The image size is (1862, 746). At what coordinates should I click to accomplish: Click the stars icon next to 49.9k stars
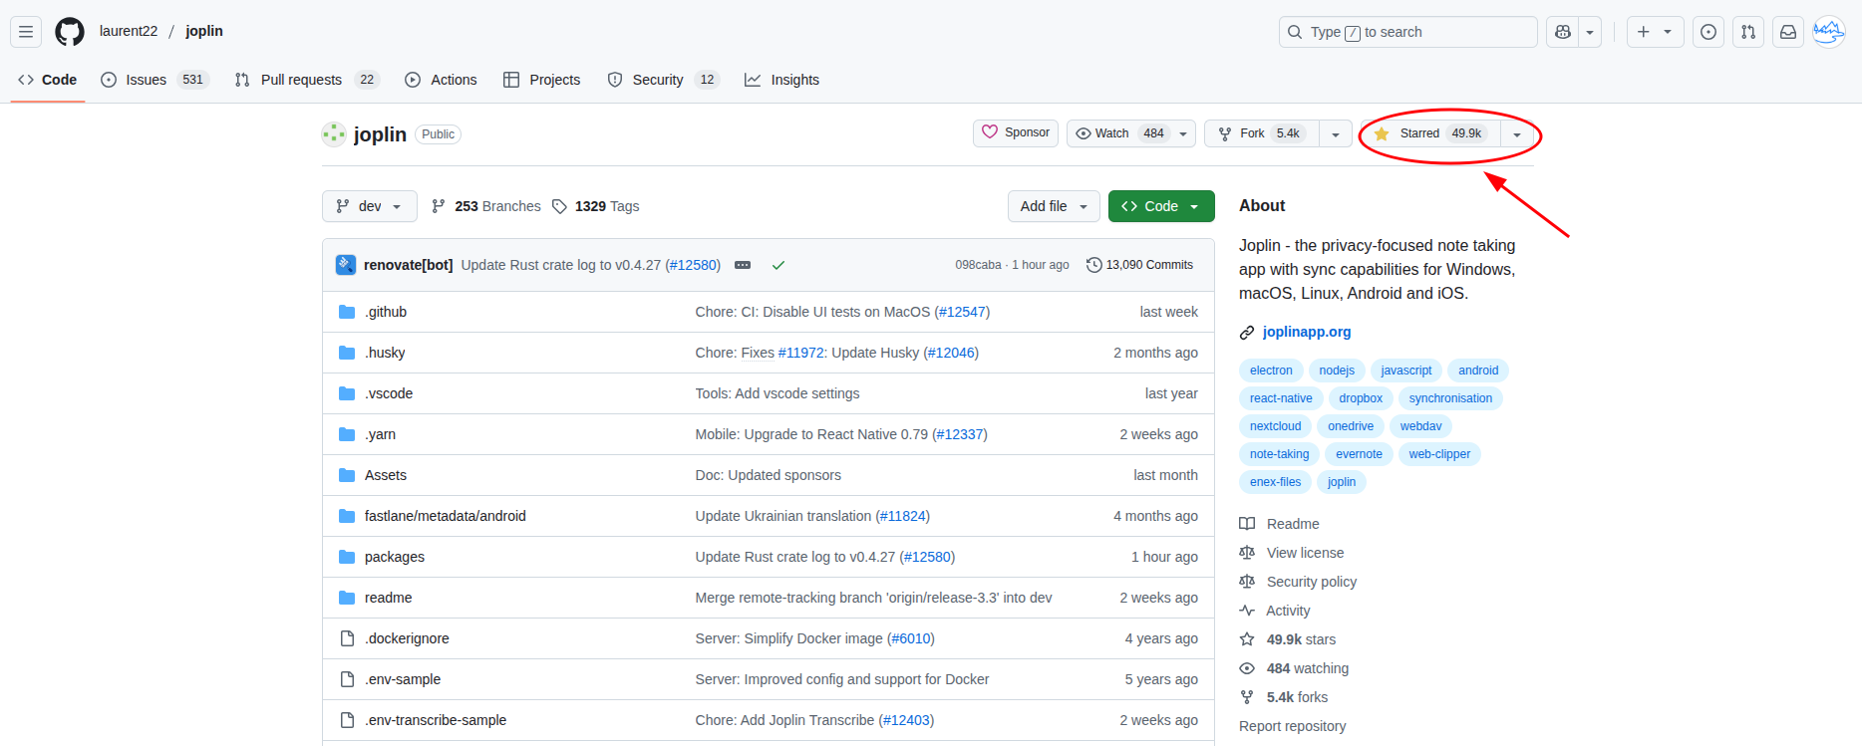[x=1247, y=639]
